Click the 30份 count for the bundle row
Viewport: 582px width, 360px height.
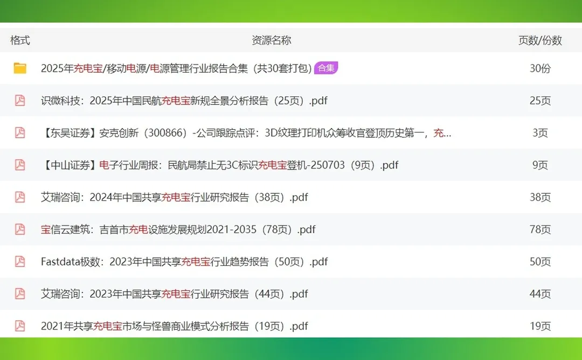pyautogui.click(x=541, y=68)
